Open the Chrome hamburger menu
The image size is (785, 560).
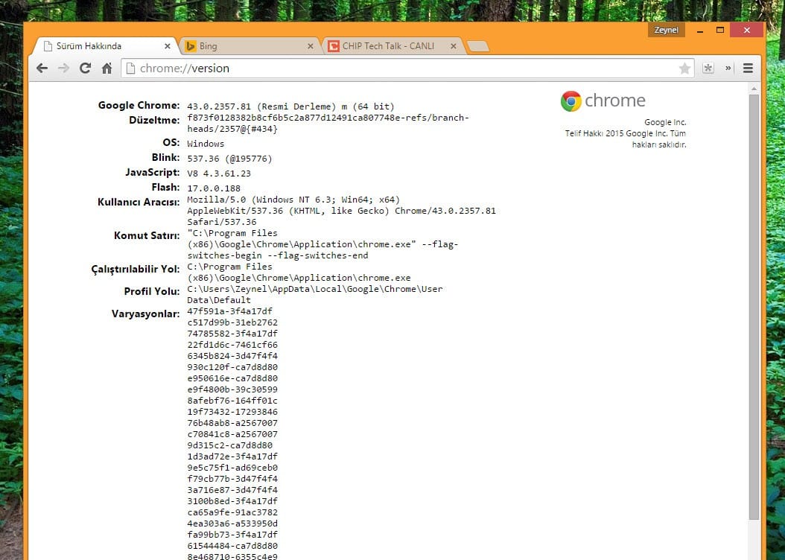point(748,68)
